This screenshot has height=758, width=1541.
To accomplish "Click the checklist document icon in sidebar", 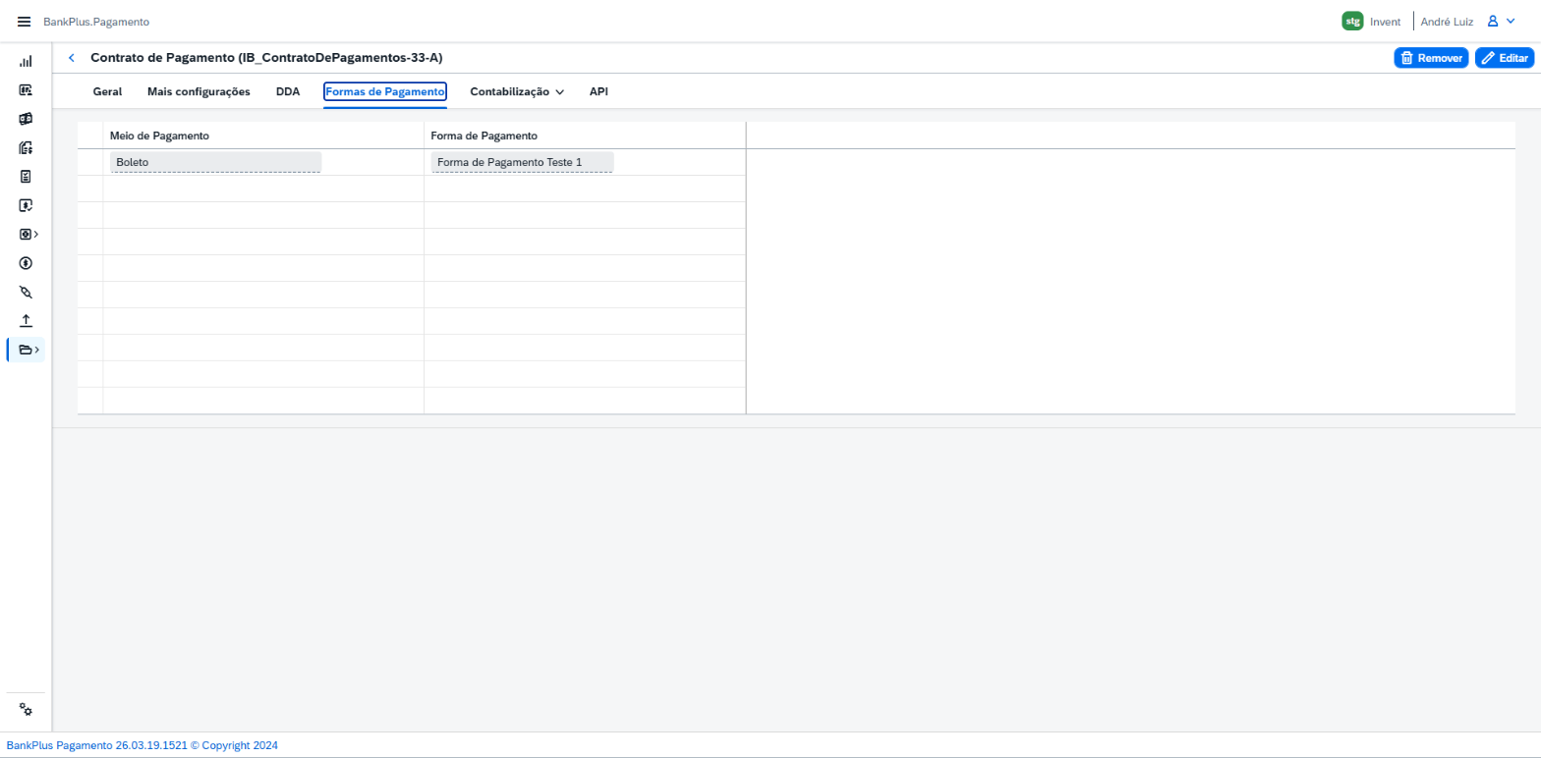I will pos(26,177).
